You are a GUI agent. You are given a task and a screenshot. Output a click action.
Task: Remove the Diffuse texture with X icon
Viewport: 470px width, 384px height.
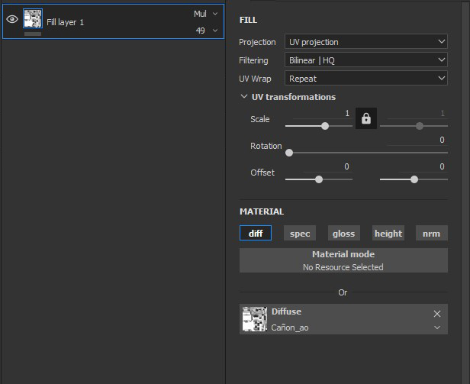click(x=437, y=314)
